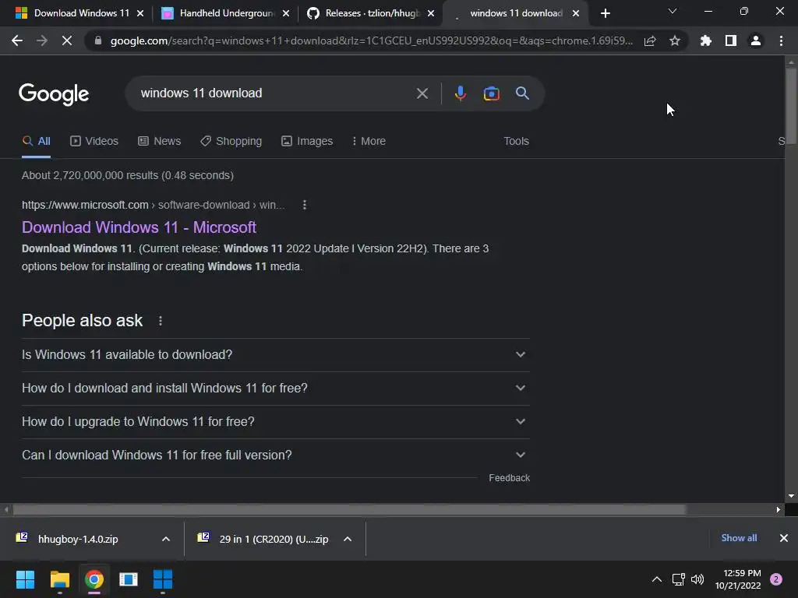
Task: Open People also ask options menu
Action: click(x=161, y=321)
